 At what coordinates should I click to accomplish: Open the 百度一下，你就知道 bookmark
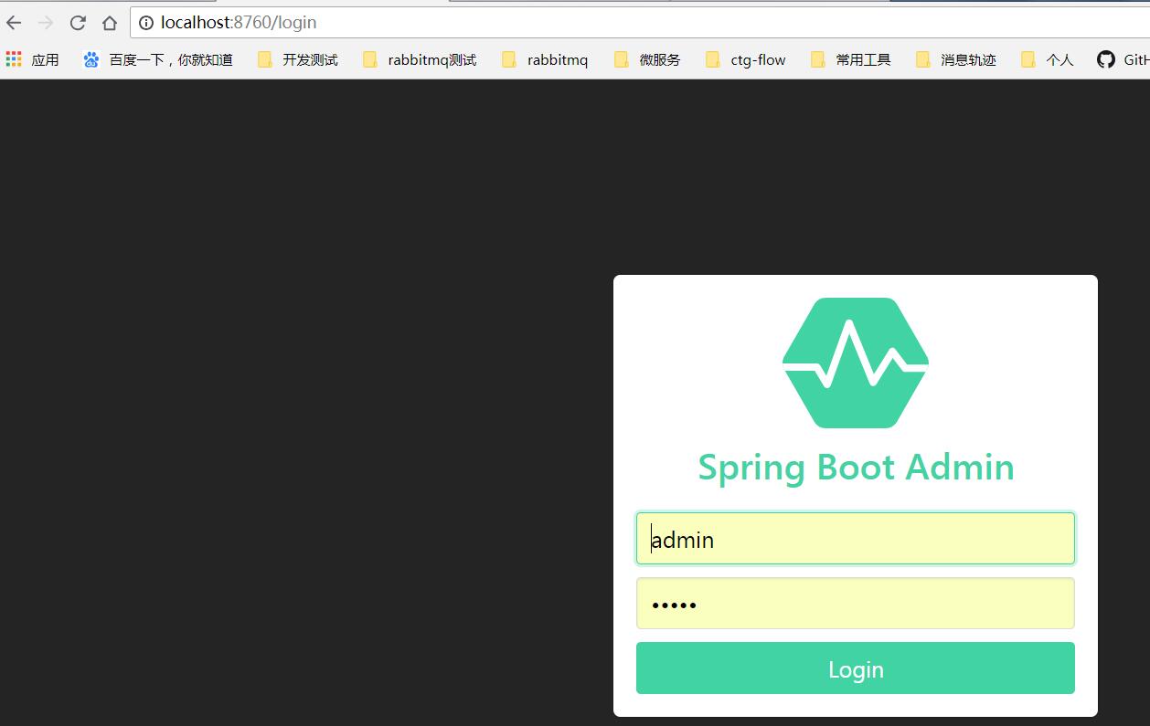157,59
